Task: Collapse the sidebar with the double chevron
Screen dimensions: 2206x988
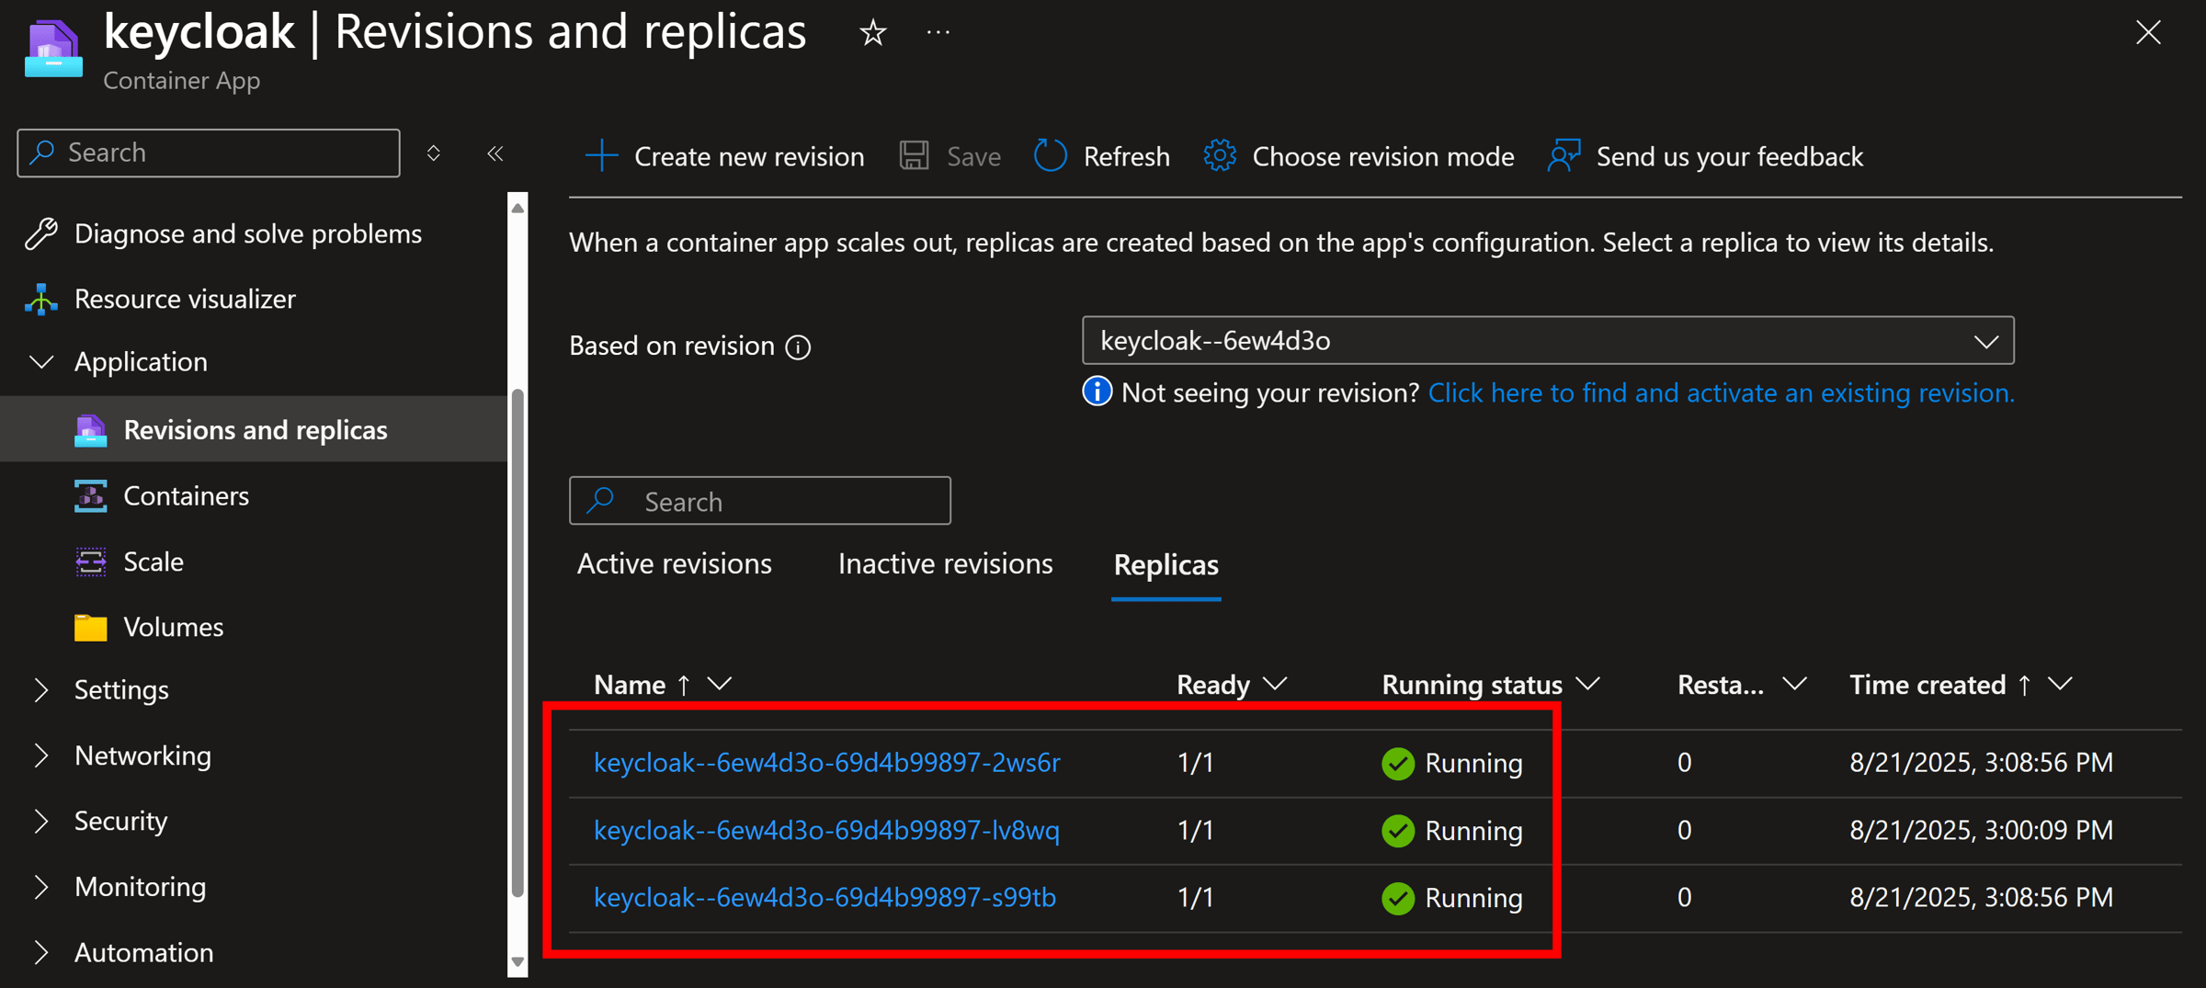Action: tap(495, 153)
